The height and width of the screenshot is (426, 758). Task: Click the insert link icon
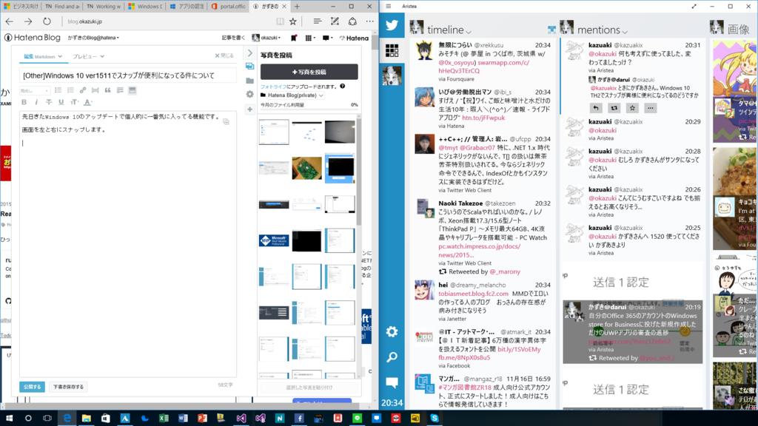[x=83, y=90]
